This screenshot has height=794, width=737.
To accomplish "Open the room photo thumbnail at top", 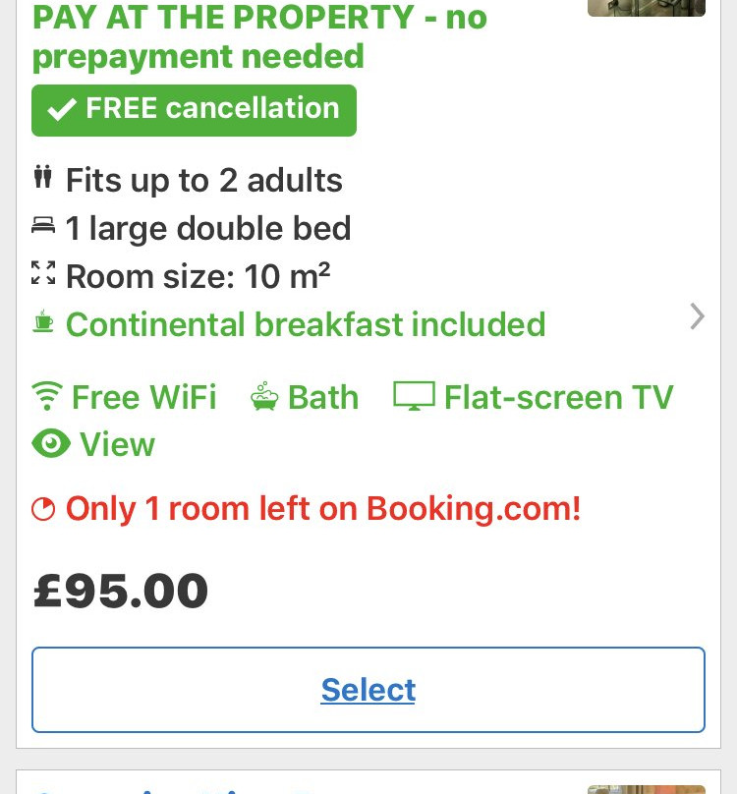I will pyautogui.click(x=646, y=7).
